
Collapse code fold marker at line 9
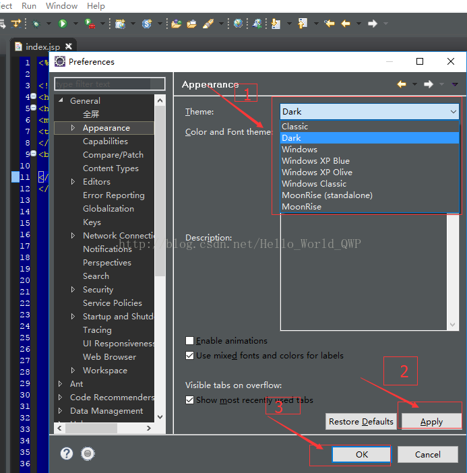[x=34, y=153]
